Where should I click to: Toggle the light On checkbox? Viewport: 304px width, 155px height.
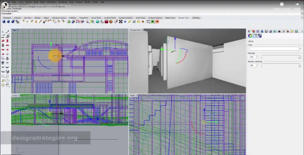(249, 41)
